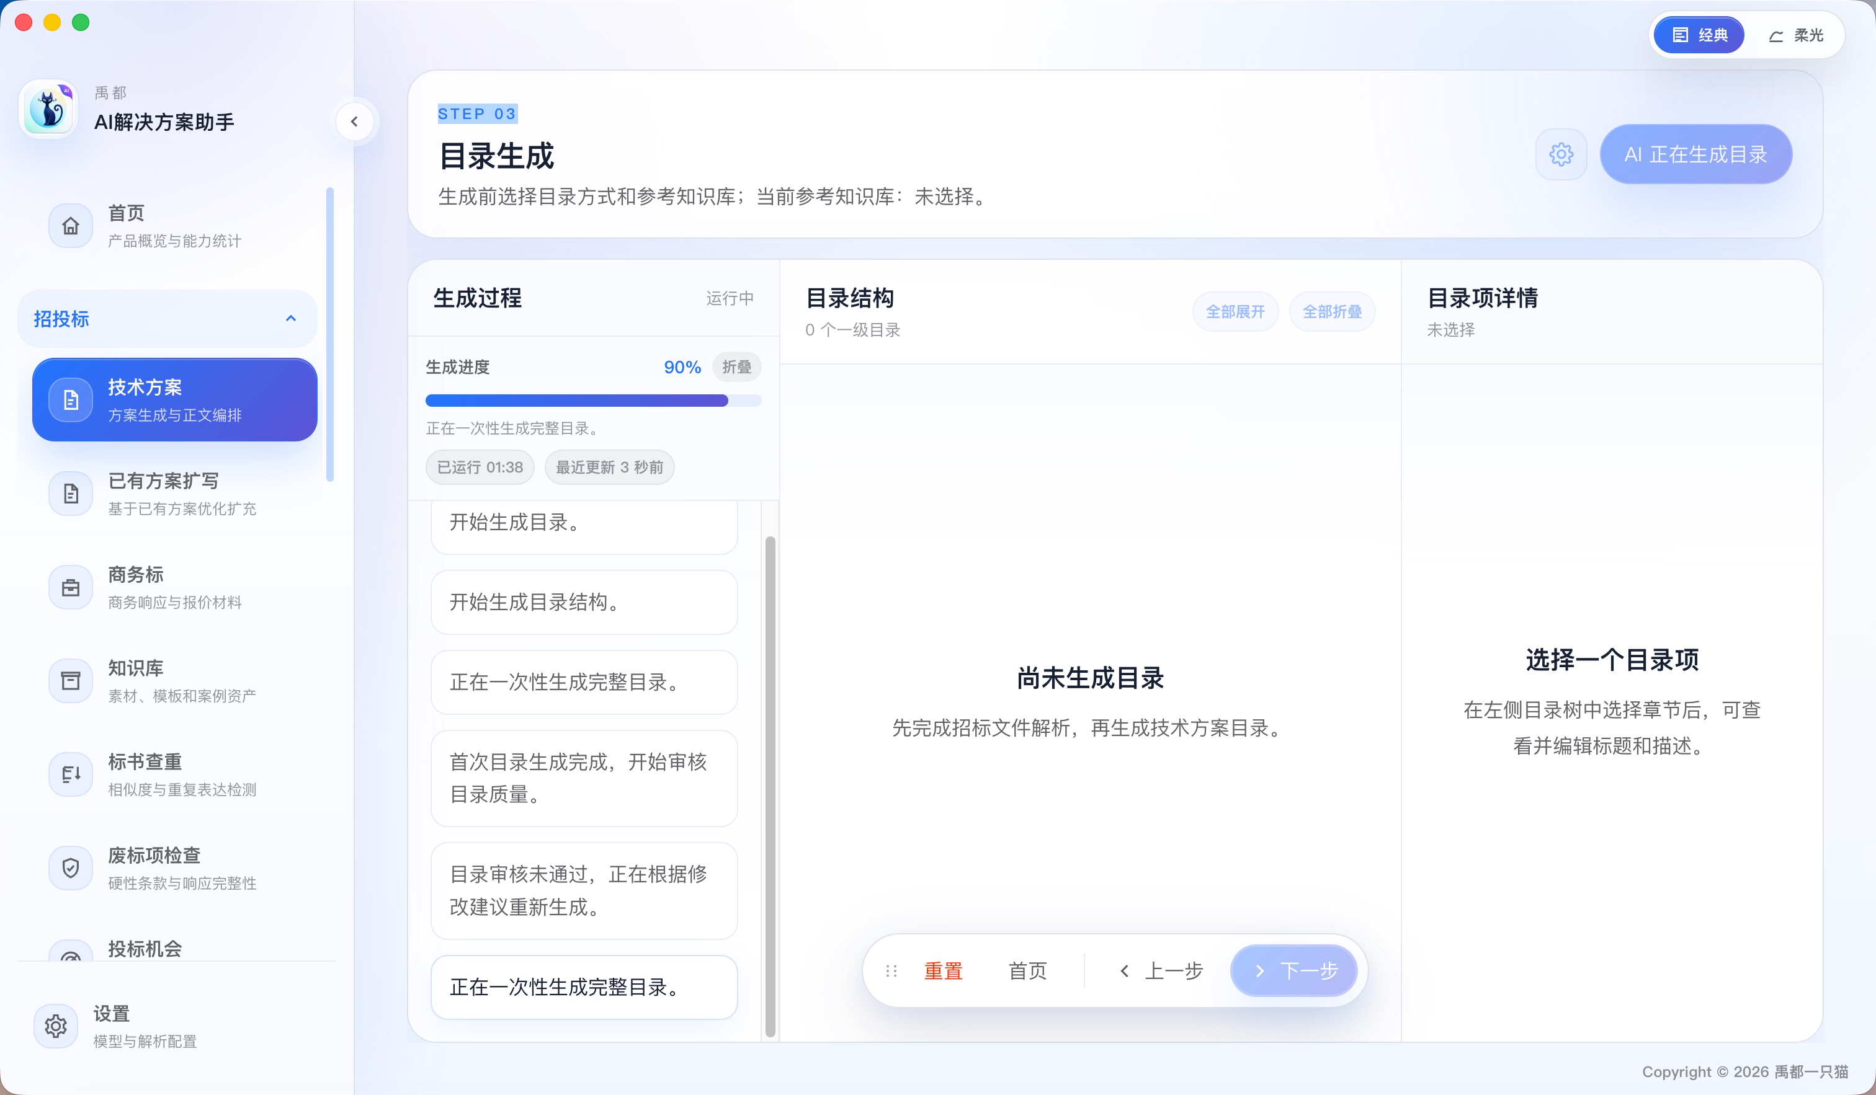Select 技术方案 menu item
Image resolution: width=1876 pixels, height=1095 pixels.
[x=175, y=400]
